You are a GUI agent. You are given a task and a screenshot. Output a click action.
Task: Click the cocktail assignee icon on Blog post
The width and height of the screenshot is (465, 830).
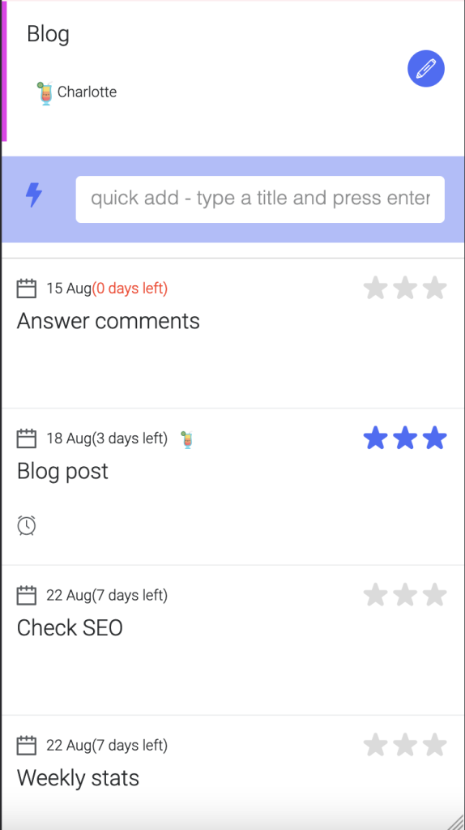point(187,440)
